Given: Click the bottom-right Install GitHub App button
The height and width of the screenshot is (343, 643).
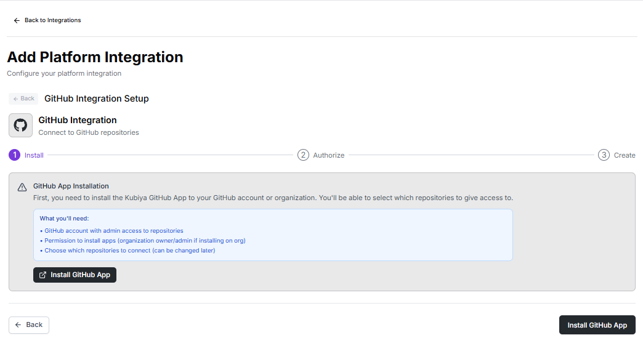Looking at the screenshot, I should (x=597, y=325).
